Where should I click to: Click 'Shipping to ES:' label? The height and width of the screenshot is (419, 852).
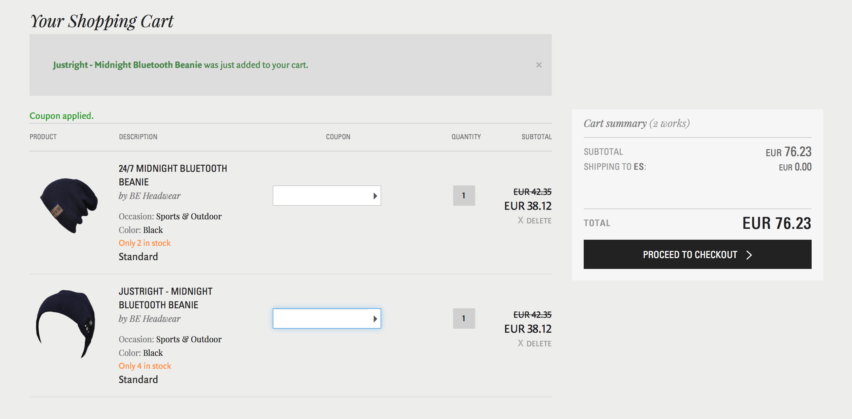pos(615,167)
